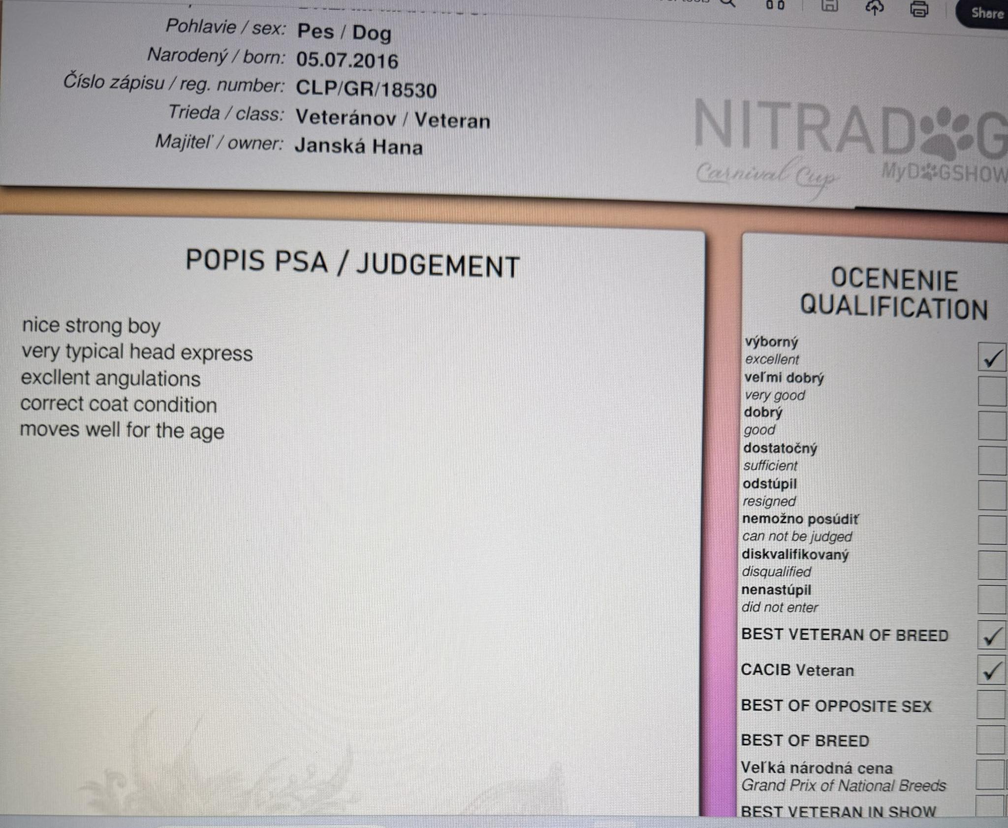The width and height of the screenshot is (1008, 828).
Task: Tick the sufficient (dostatočný) checkbox
Action: tap(992, 461)
